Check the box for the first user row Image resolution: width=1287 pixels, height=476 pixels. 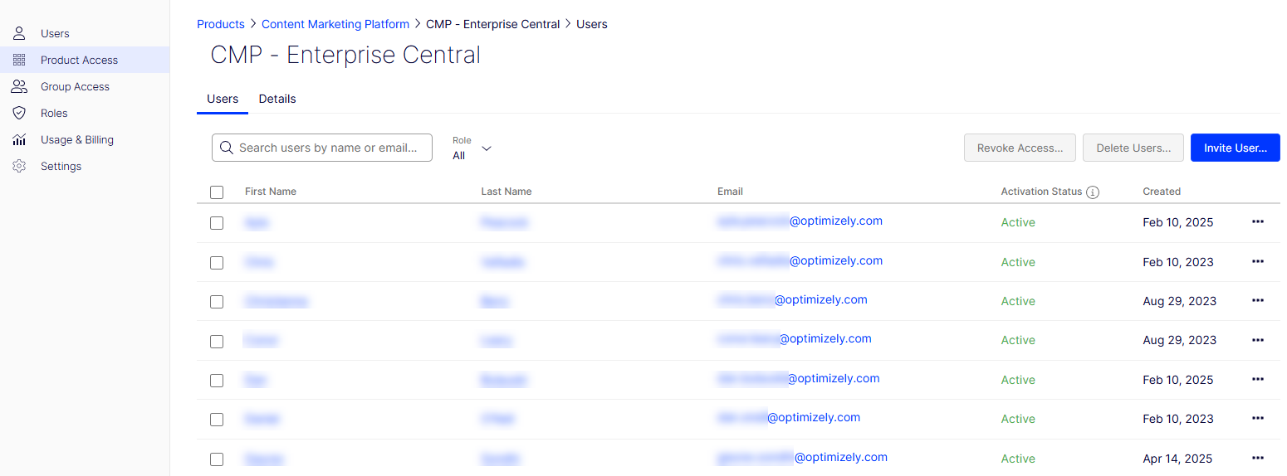(217, 223)
